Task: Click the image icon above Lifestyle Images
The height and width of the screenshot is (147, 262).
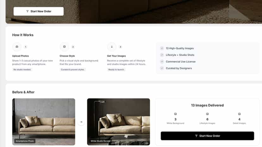Action: tap(207, 114)
